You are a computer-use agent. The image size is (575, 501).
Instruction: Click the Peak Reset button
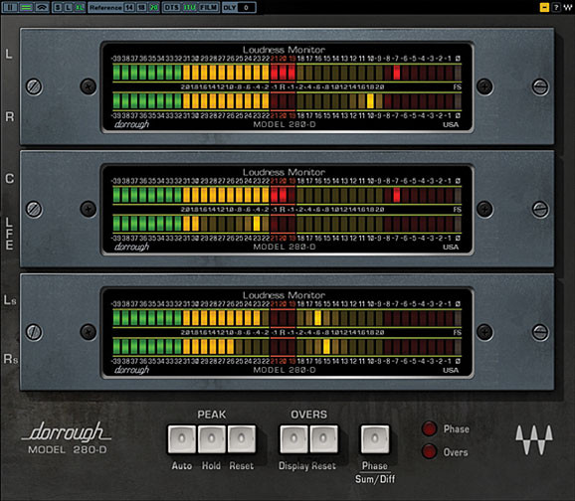coord(242,438)
